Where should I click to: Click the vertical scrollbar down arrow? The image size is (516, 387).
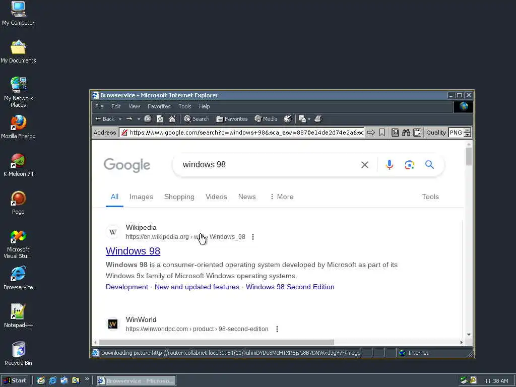469,335
